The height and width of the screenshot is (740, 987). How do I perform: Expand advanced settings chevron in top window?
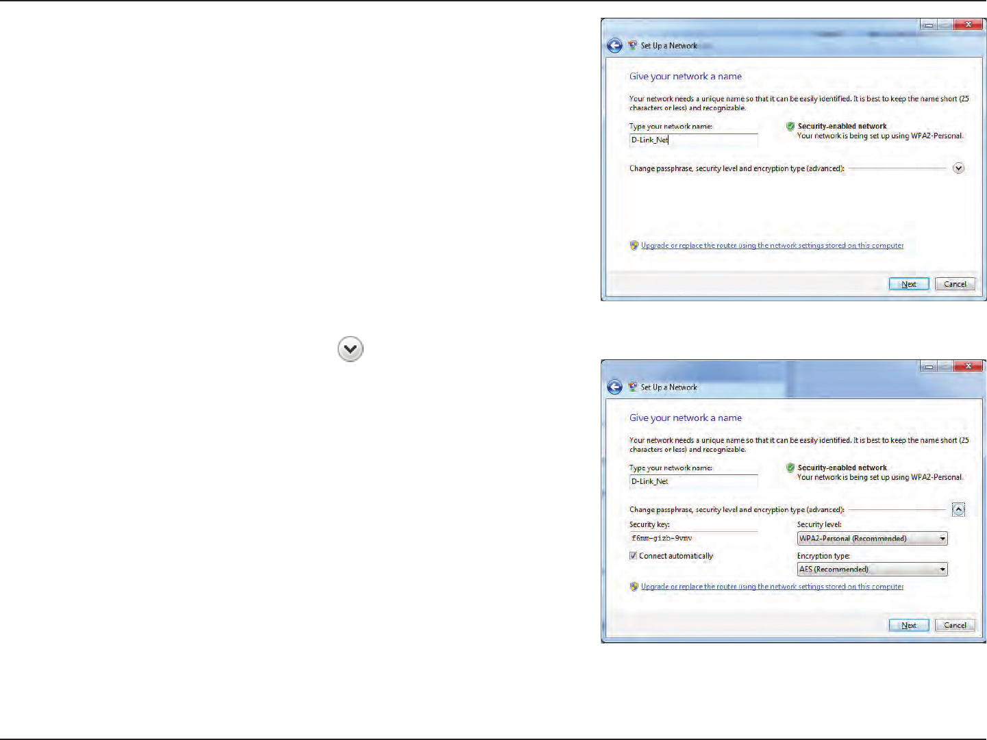pos(958,168)
